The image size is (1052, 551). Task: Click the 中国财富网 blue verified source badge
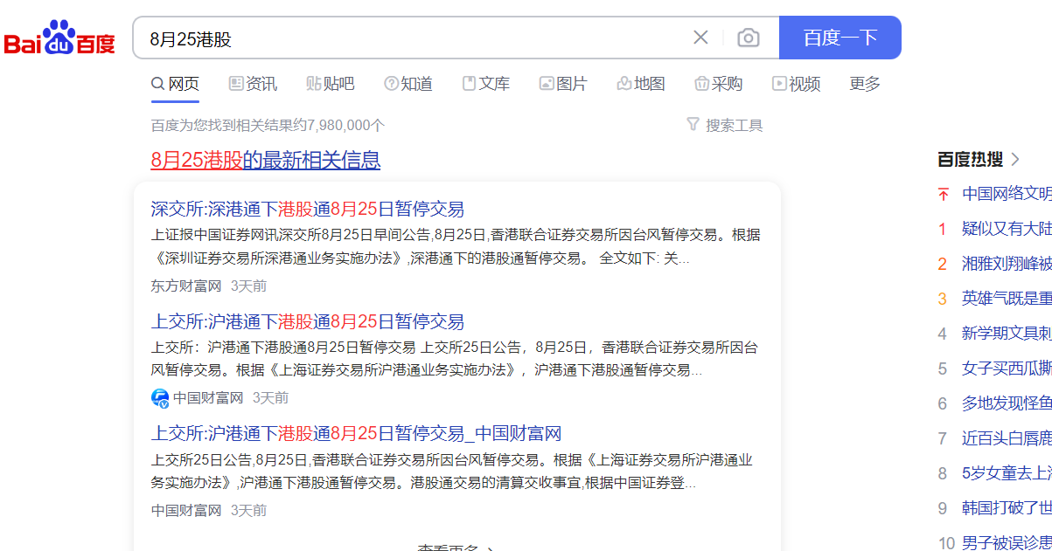pos(160,398)
